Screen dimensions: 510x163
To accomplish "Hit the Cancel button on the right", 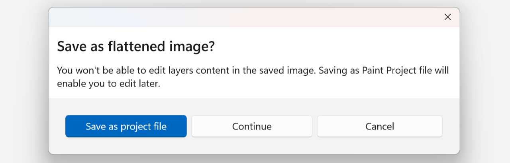I will [x=379, y=126].
